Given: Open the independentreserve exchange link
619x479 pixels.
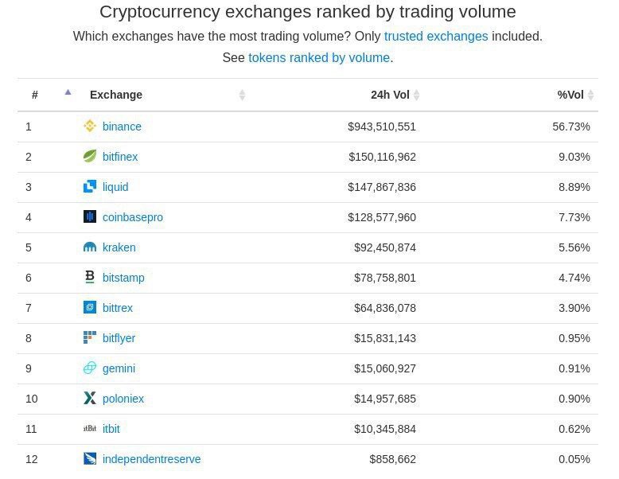Looking at the screenshot, I should pyautogui.click(x=152, y=459).
